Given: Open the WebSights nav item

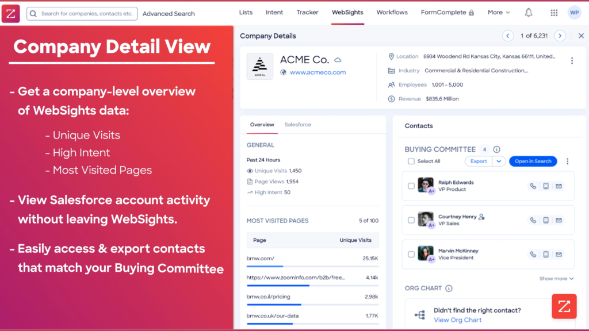Looking at the screenshot, I should 347,13.
